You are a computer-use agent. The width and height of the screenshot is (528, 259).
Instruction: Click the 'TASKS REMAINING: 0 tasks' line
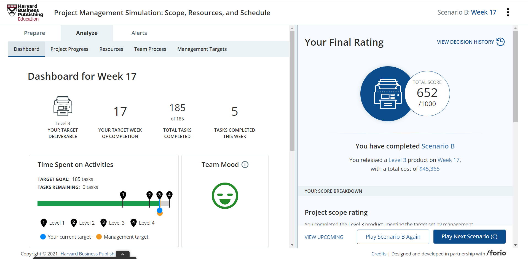(68, 187)
